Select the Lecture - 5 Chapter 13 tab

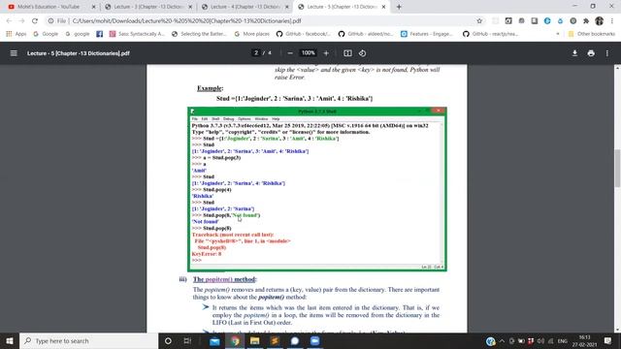(341, 7)
